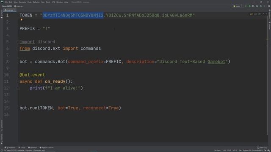Open the Code menu
The height and width of the screenshot is (152, 271).
coord(30,2)
